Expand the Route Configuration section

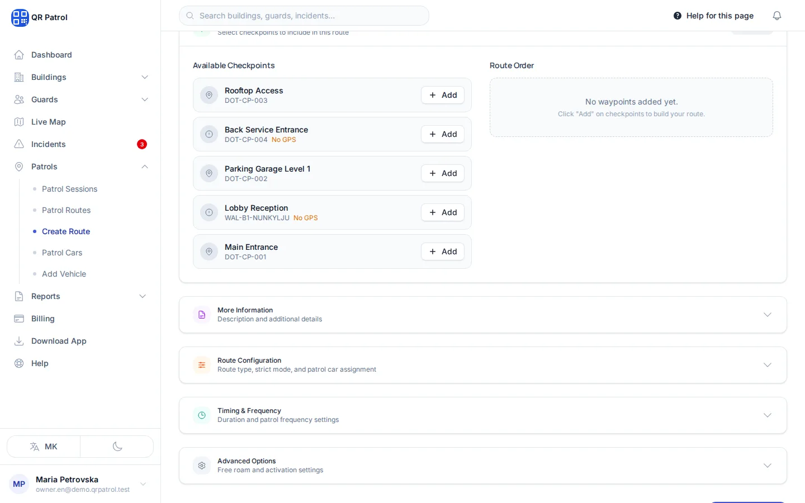pos(483,365)
